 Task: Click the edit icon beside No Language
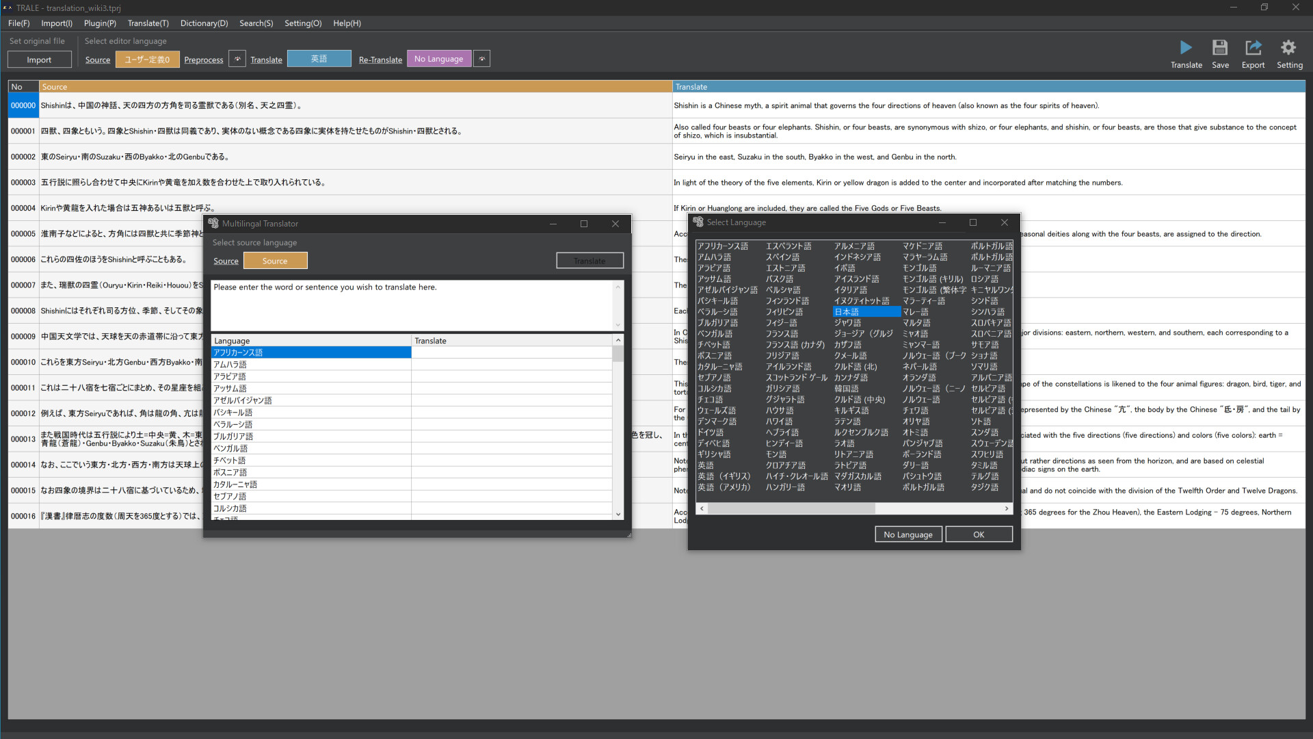481,58
